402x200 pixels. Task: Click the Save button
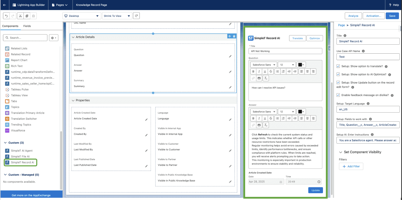pyautogui.click(x=392, y=16)
